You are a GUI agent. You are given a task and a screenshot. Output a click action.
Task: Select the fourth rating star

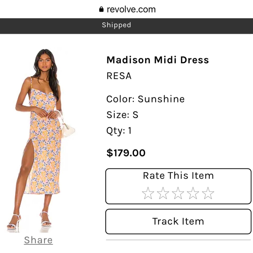pos(193,193)
